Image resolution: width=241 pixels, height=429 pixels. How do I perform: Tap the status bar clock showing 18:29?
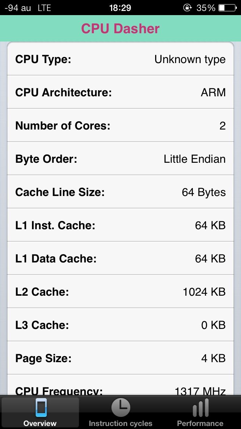120,8
